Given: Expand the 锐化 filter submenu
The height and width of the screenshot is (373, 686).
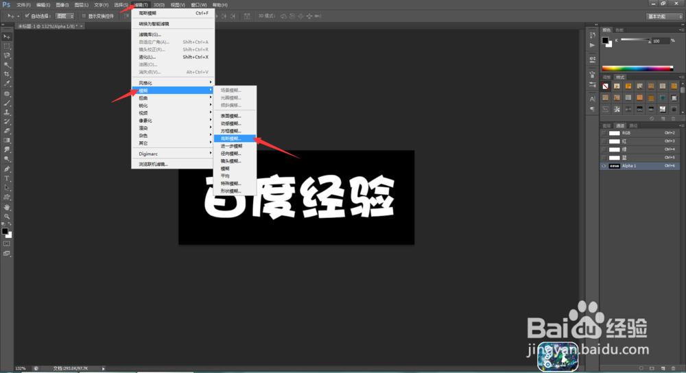Looking at the screenshot, I should [x=173, y=106].
